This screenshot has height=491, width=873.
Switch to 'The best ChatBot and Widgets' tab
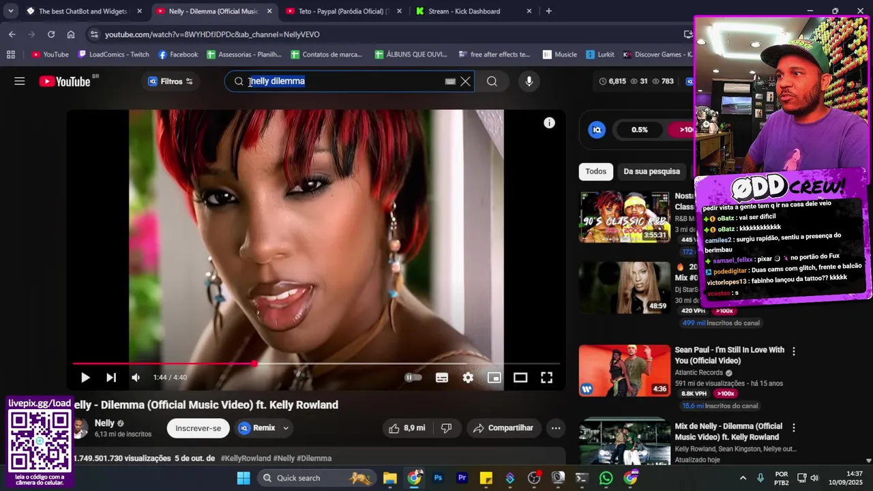tap(83, 11)
